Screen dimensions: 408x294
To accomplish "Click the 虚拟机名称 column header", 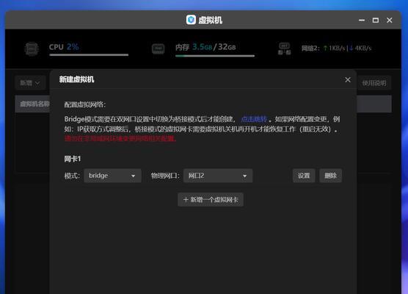I will [34, 104].
